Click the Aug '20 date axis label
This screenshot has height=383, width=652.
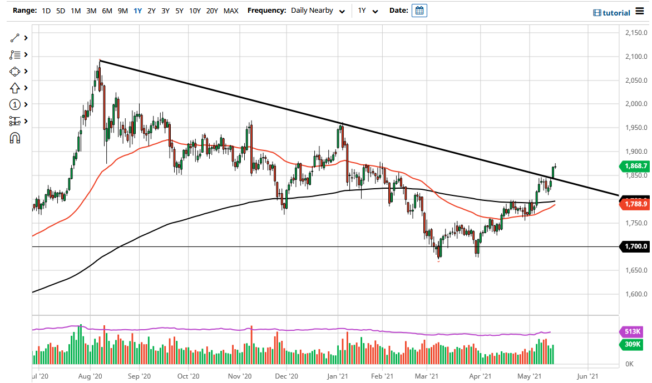pyautogui.click(x=90, y=376)
